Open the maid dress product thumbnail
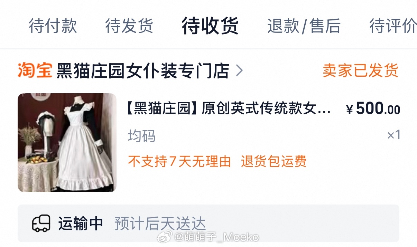 pos(67,143)
